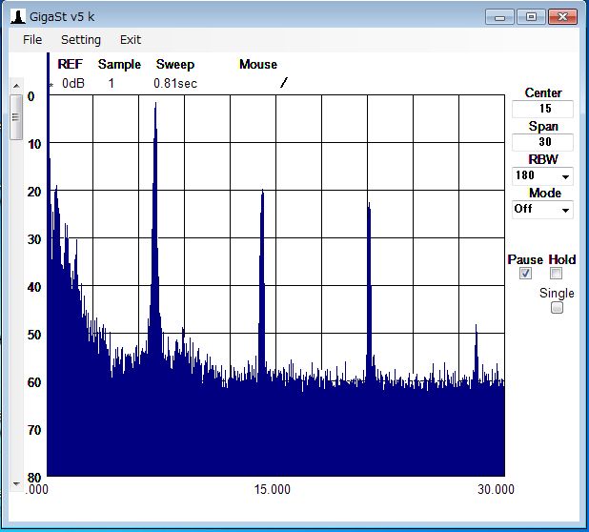The height and width of the screenshot is (532, 589).
Task: Click the 15.000 frequency axis label
Action: click(272, 489)
